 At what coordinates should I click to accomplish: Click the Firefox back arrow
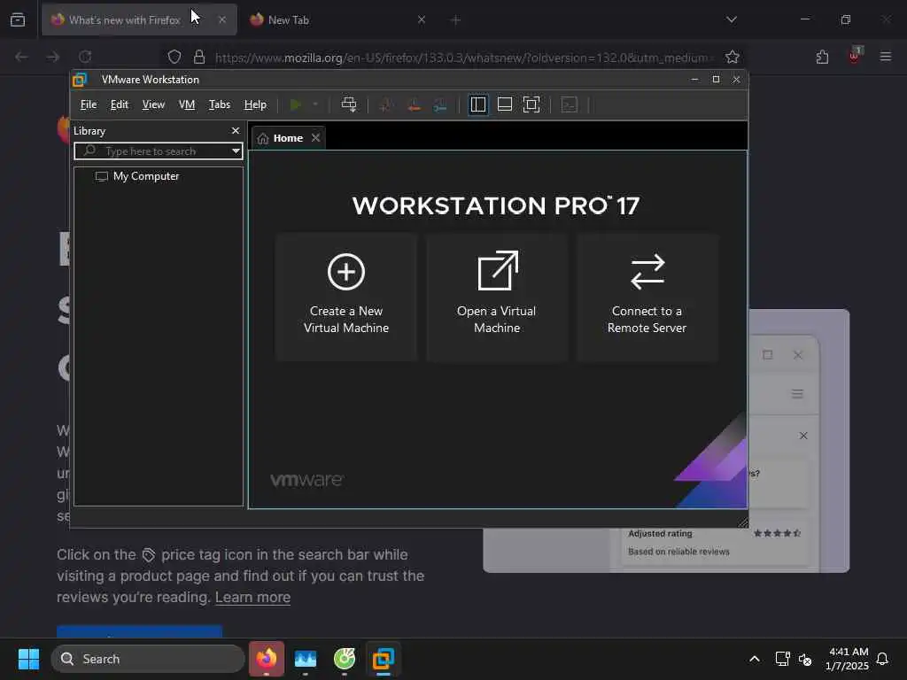tap(21, 57)
